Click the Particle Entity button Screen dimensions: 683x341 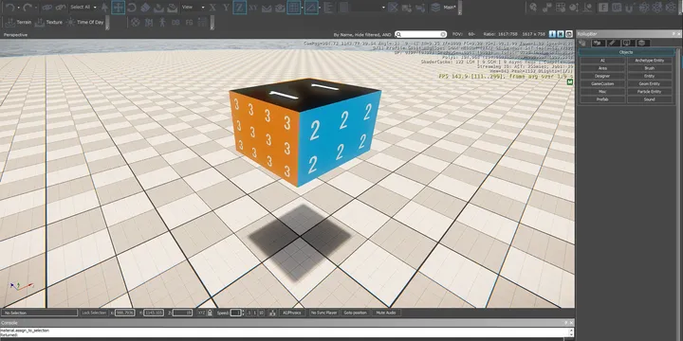point(650,92)
